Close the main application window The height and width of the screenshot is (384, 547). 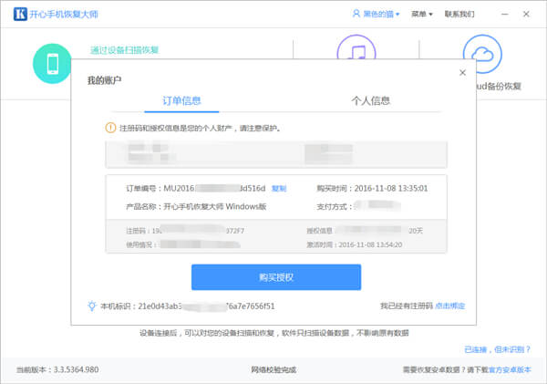coord(526,14)
